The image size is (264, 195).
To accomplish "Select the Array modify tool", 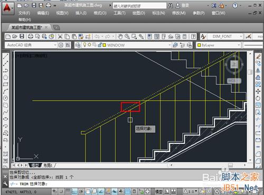I will (258, 84).
